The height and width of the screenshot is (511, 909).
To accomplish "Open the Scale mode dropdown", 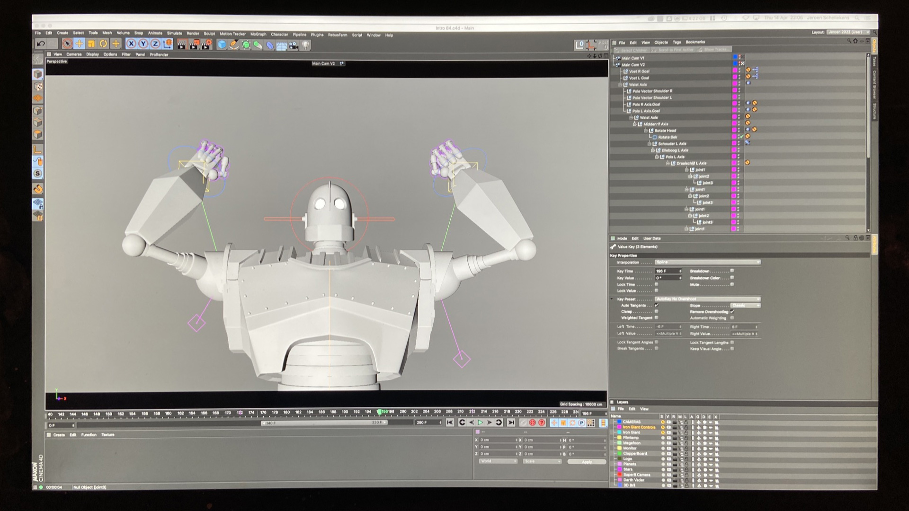I will 542,461.
